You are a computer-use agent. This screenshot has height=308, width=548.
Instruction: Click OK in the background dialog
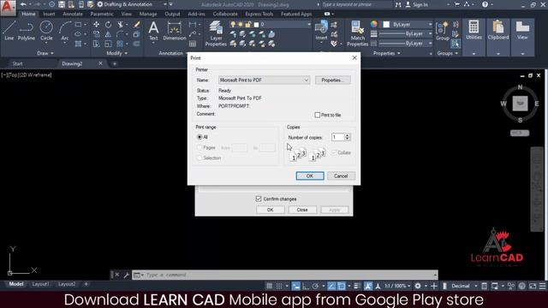(271, 210)
